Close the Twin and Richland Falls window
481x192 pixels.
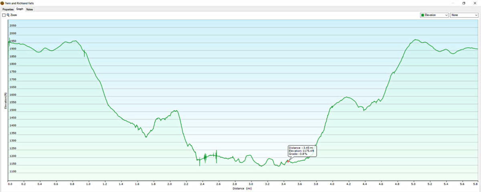pos(475,3)
